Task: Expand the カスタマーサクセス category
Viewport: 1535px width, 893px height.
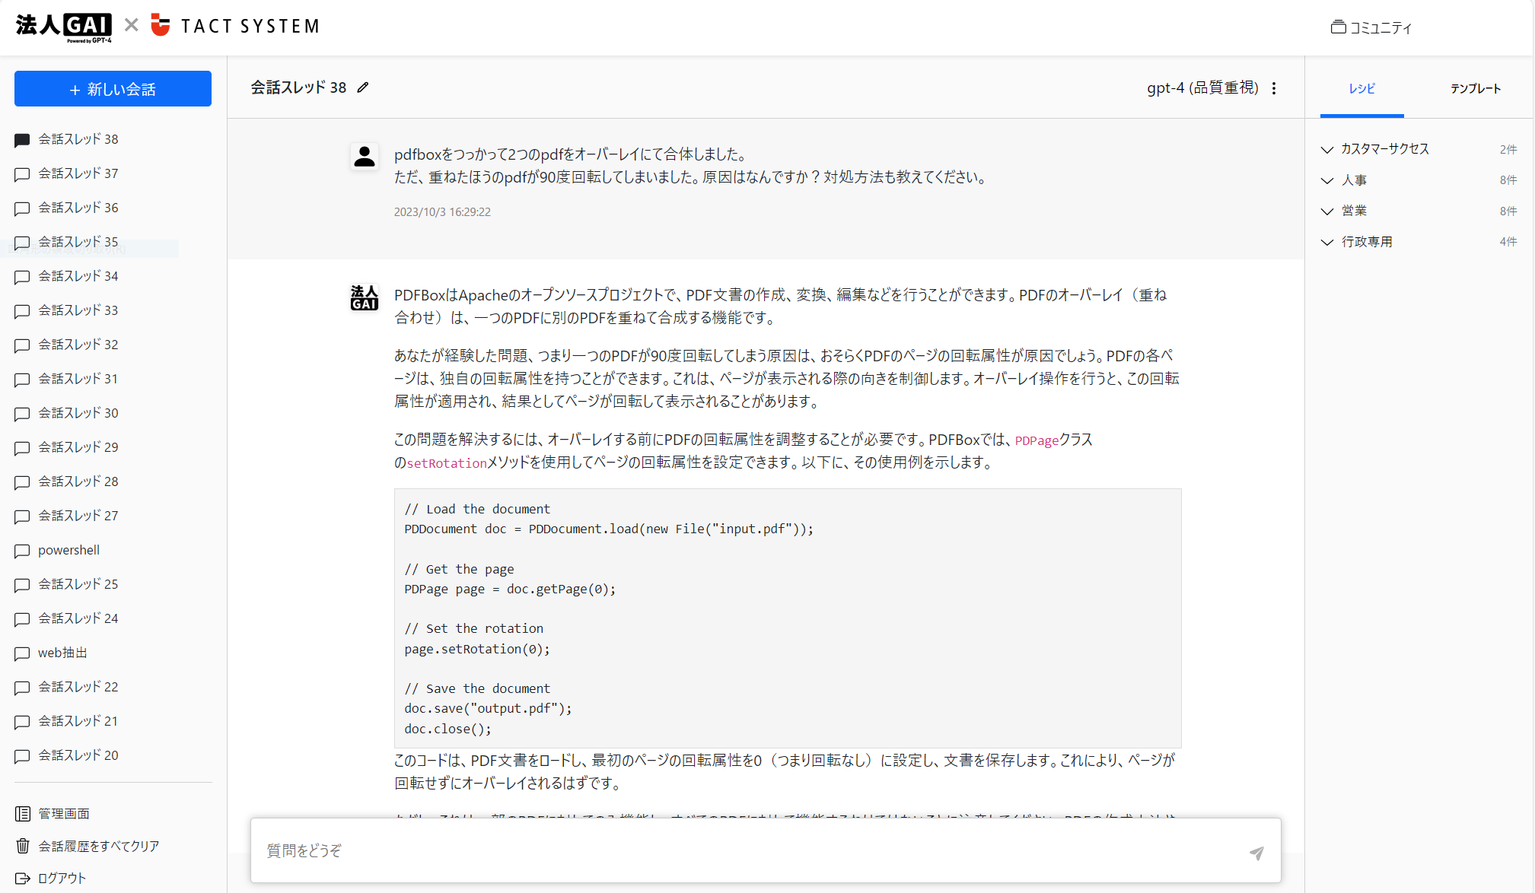Action: click(x=1419, y=149)
